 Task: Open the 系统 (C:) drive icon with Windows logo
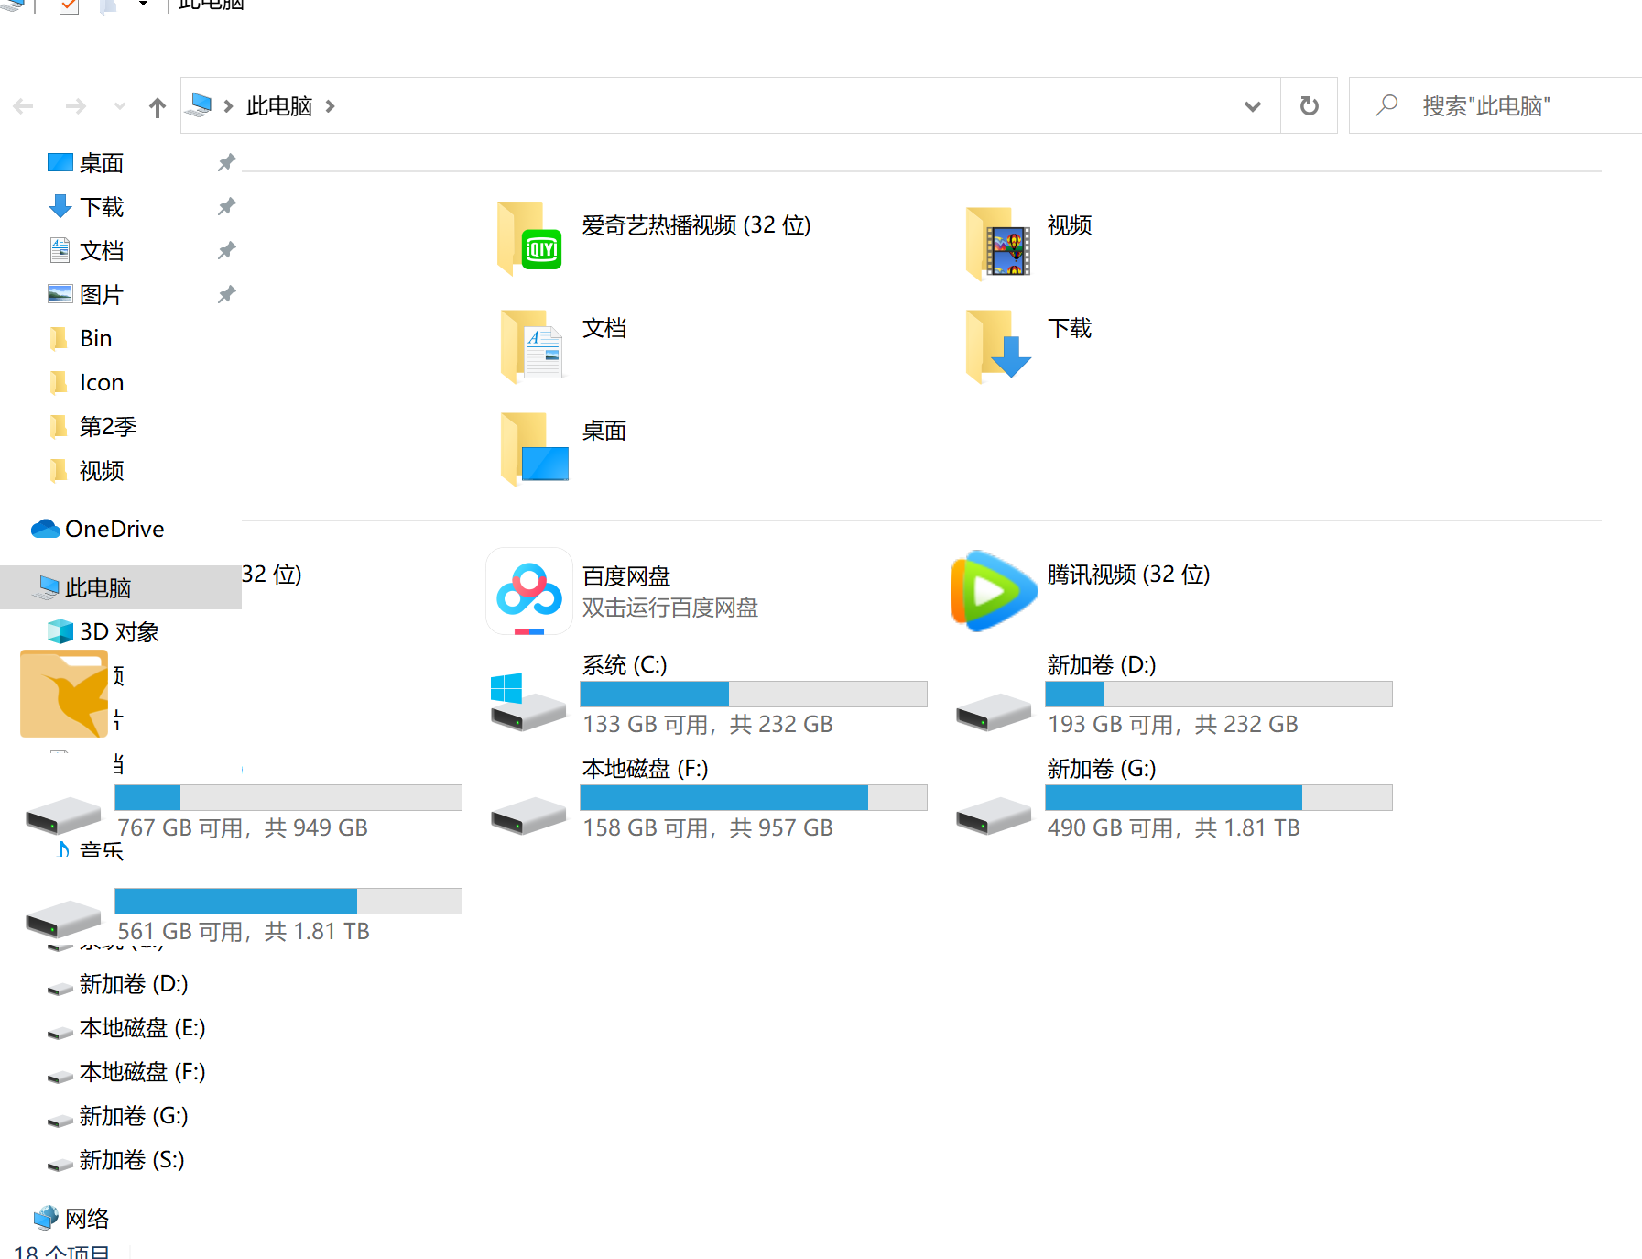pos(527,702)
